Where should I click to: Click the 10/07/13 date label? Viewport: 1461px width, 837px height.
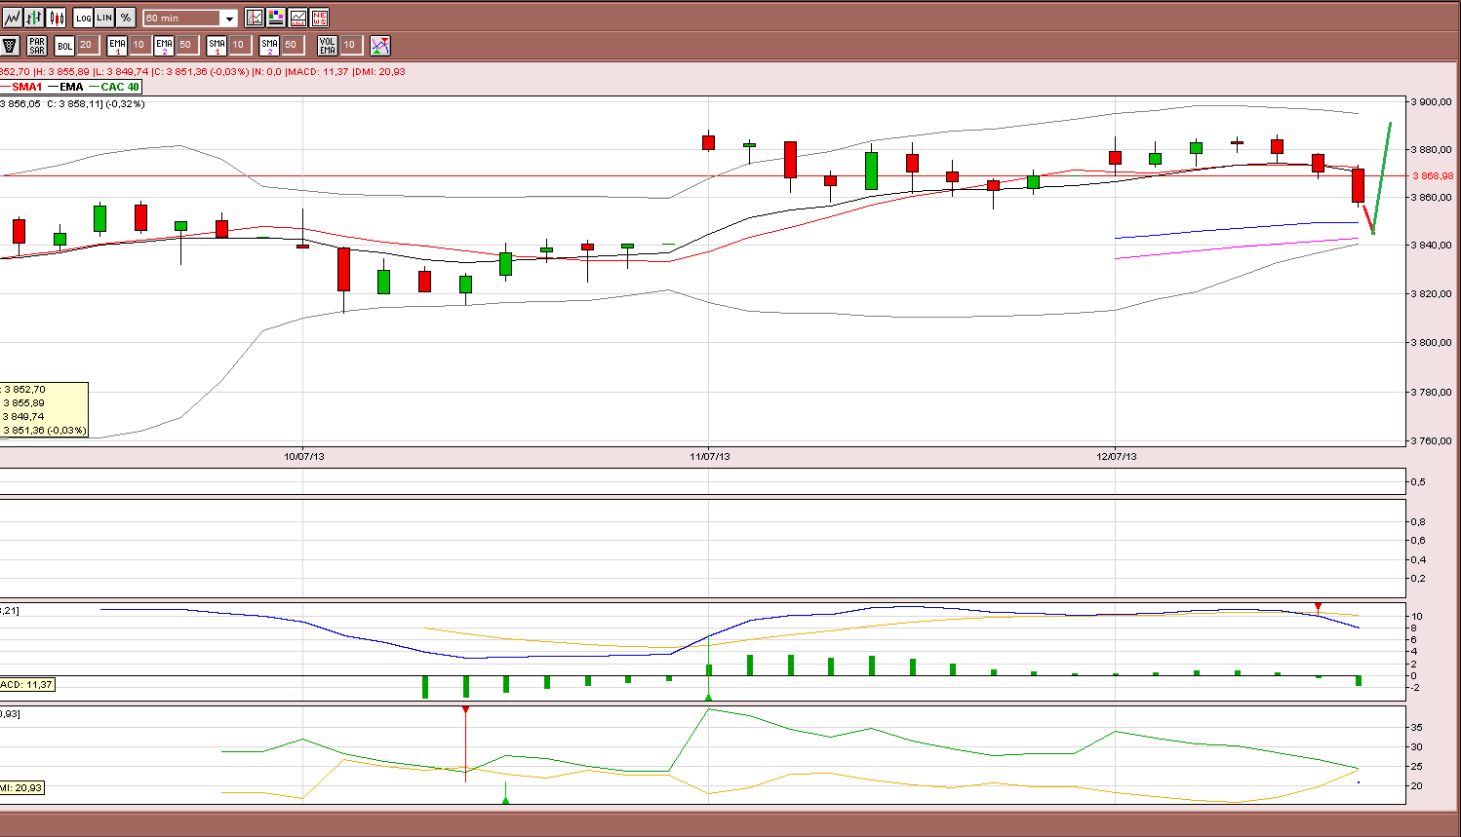tap(304, 456)
